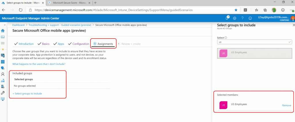Click browser back arrow
Image resolution: width=295 pixels, height=122 pixels.
pos(3,10)
